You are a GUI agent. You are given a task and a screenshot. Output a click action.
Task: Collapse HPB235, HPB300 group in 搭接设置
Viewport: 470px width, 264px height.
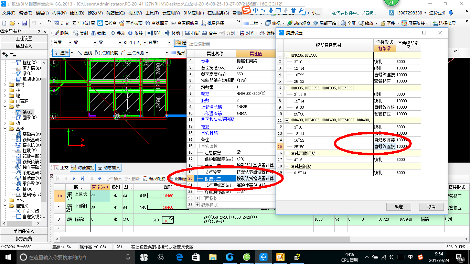[x=287, y=55]
